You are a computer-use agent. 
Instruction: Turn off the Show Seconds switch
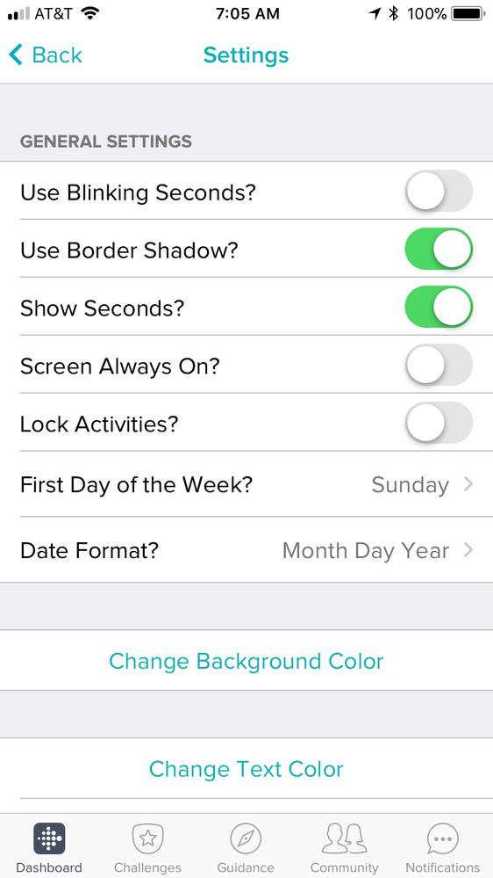point(439,307)
